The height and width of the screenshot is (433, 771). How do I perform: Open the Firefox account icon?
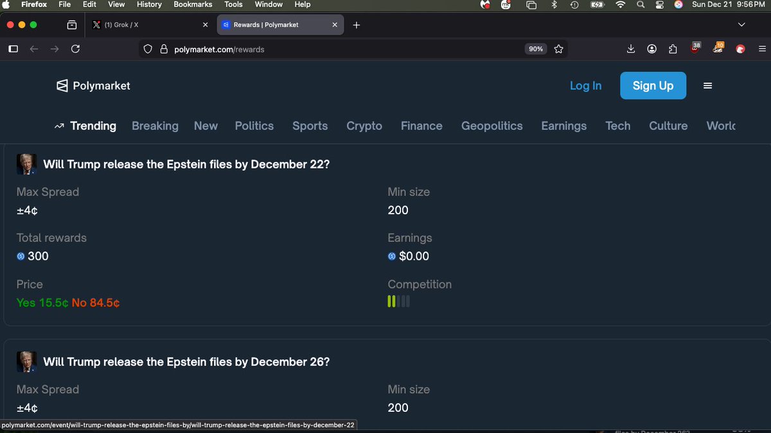click(x=652, y=49)
